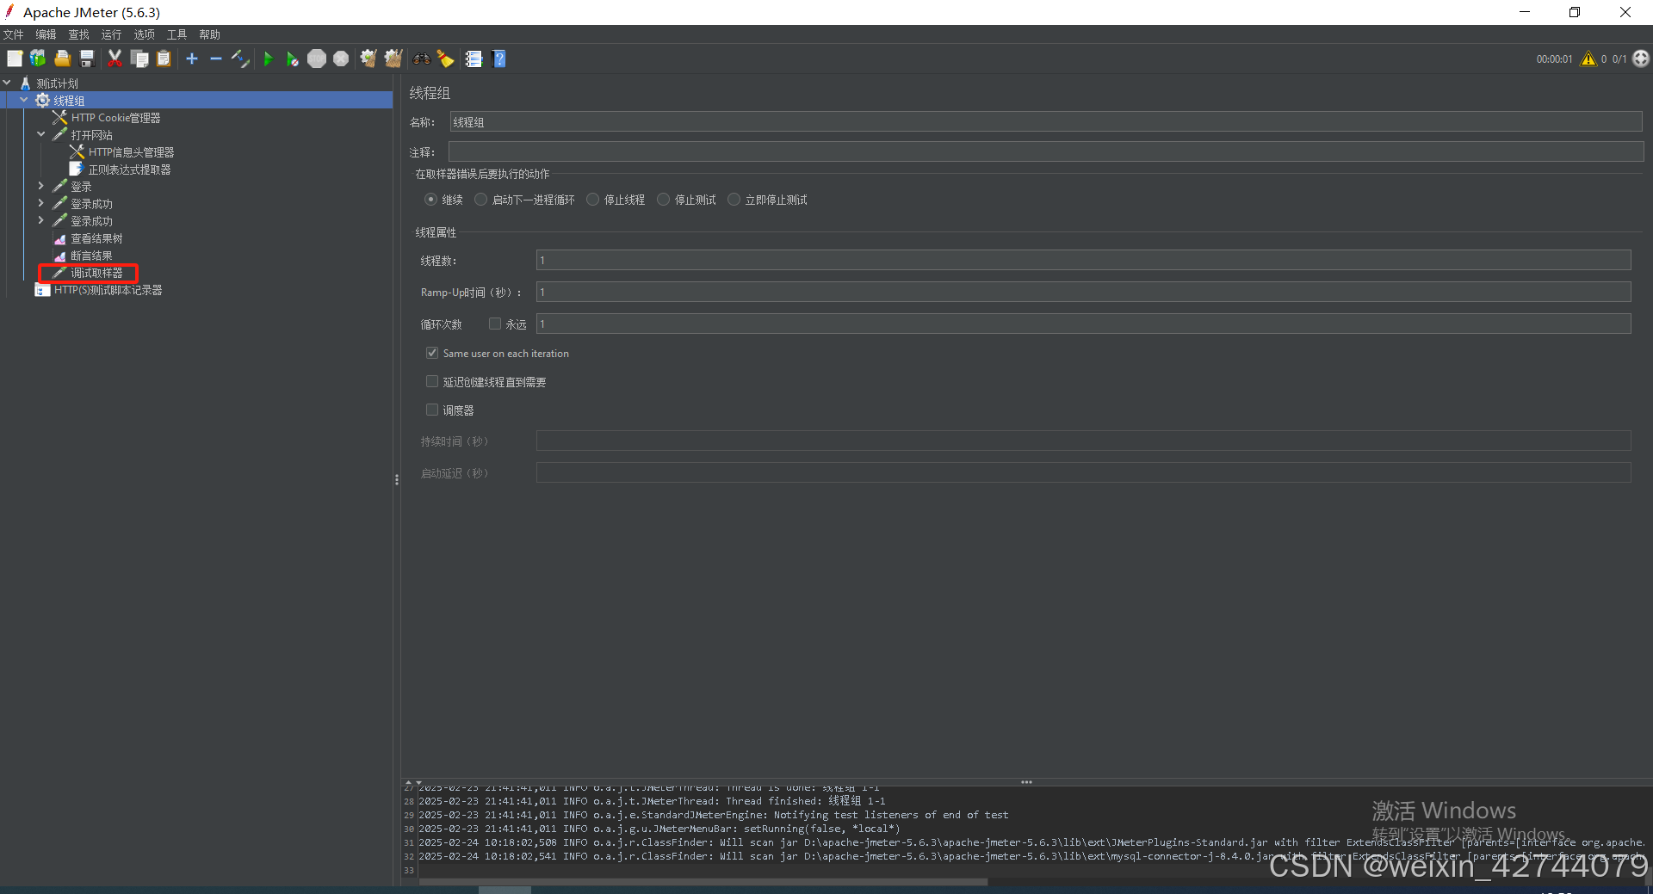Expand the second 登录成功 tree node

click(x=41, y=220)
